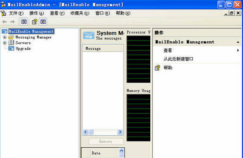Click the Upgrade tree icon

[x=11, y=48]
